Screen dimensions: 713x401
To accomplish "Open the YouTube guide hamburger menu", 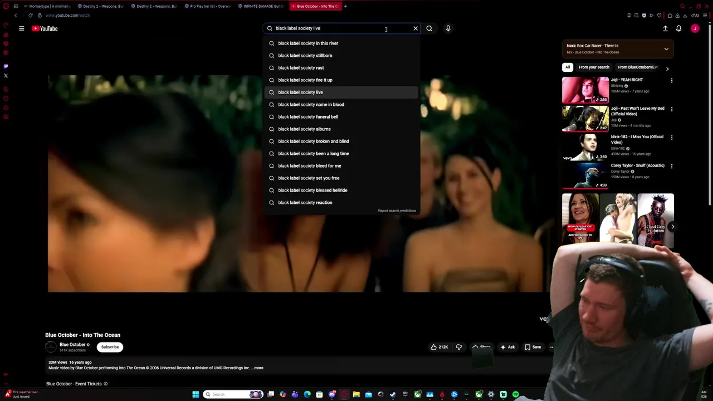I will click(21, 28).
